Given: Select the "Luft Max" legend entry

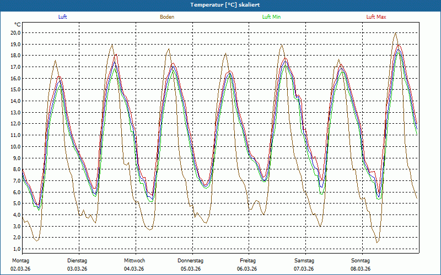Looking at the screenshot, I should [x=377, y=17].
